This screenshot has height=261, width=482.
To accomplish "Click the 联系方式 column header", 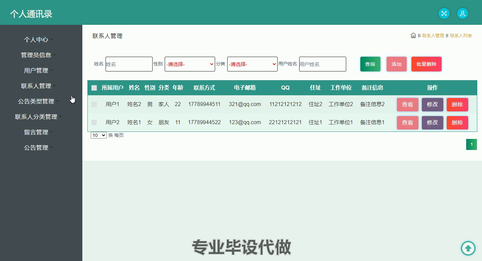I will (204, 88).
